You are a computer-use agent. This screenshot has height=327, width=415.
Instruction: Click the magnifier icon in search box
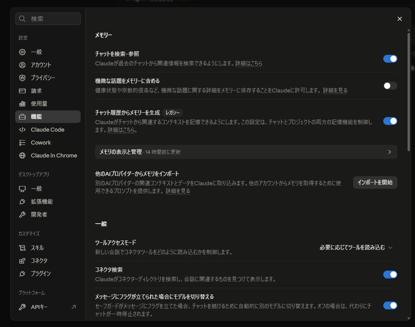pos(22,19)
